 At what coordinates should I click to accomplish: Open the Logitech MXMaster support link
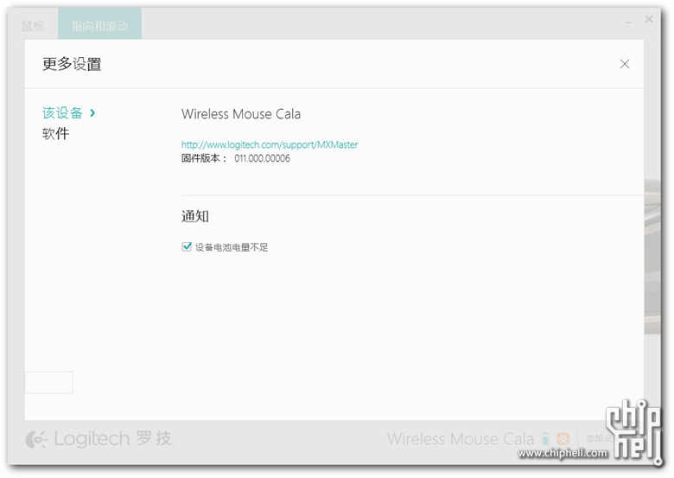[x=270, y=144]
